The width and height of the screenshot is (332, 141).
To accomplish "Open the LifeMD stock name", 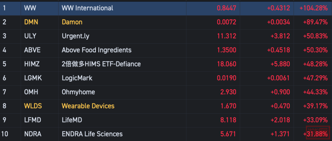I will click(x=72, y=120).
